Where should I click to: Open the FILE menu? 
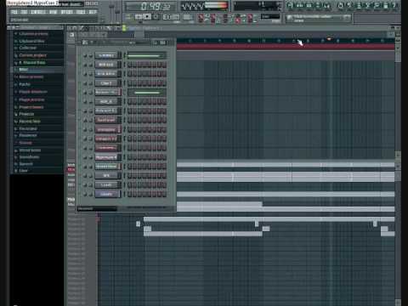coord(14,12)
